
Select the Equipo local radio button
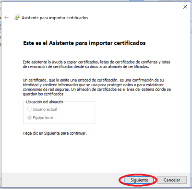pyautogui.click(x=29, y=118)
